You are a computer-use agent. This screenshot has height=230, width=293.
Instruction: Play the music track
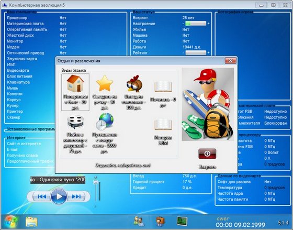tap(59, 196)
